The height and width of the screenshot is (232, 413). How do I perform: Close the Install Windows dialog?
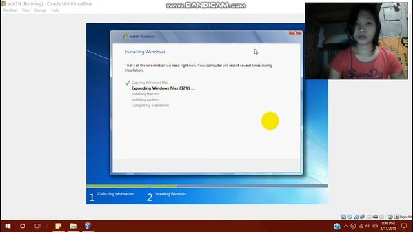(x=296, y=33)
